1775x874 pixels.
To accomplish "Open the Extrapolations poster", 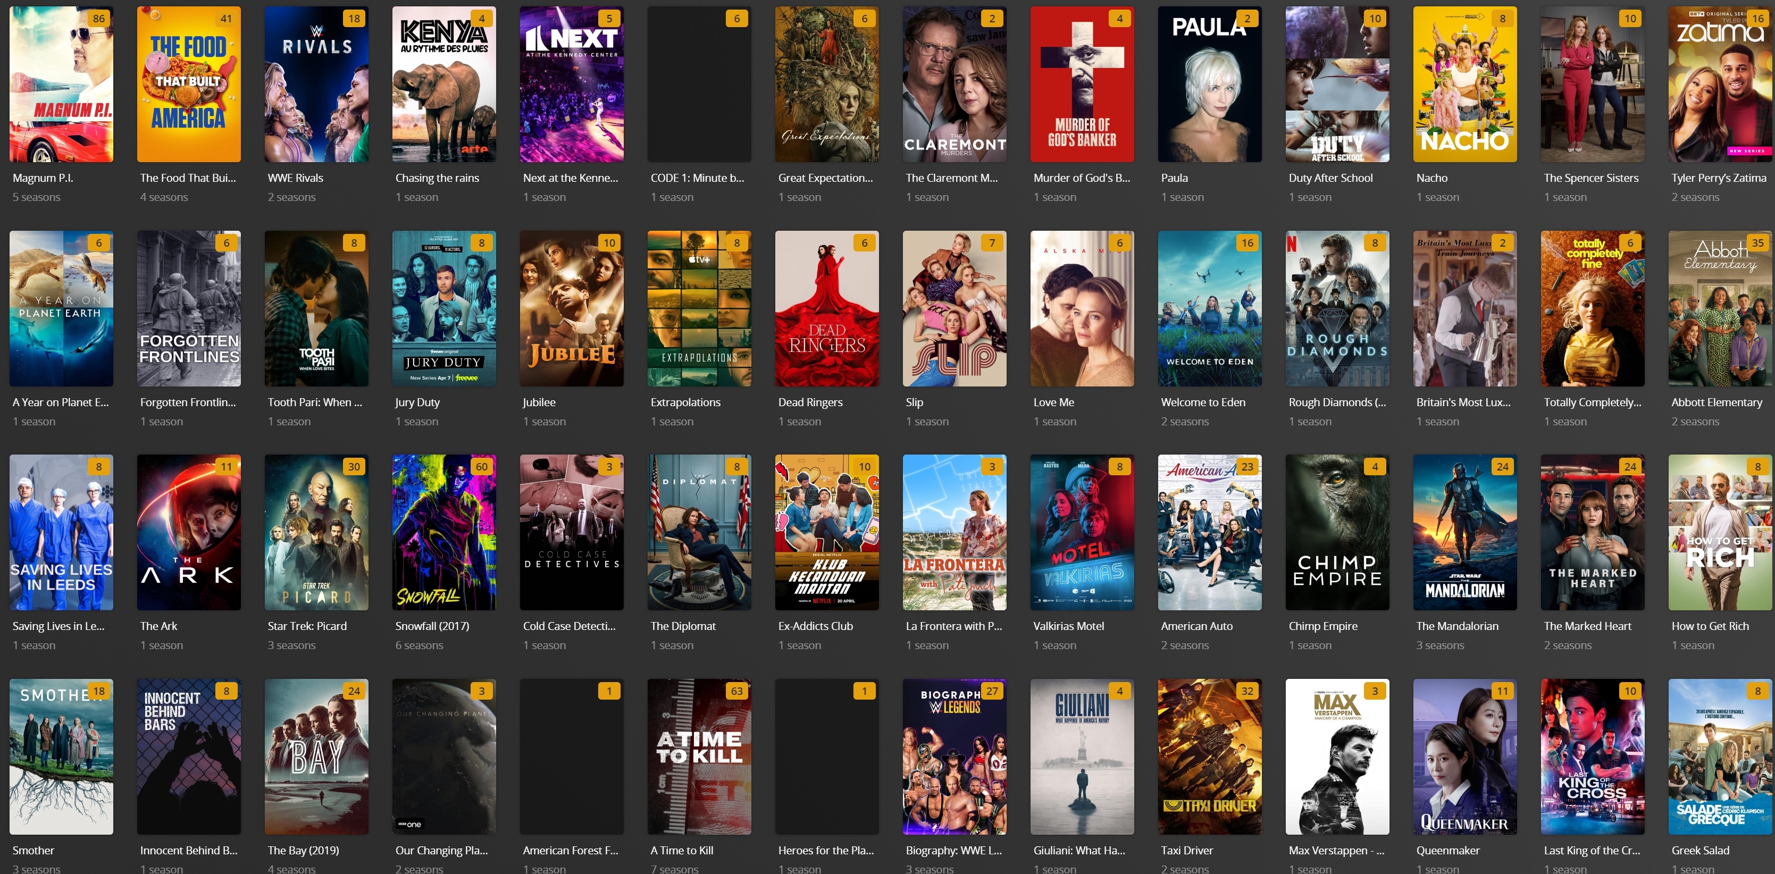I will click(699, 308).
